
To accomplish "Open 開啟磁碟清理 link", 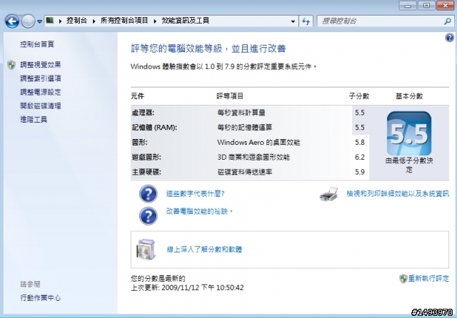I will [41, 106].
